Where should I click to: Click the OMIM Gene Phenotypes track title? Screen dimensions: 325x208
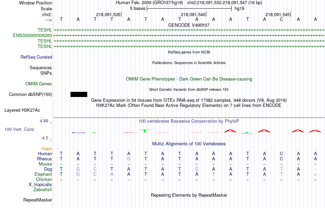[189, 79]
